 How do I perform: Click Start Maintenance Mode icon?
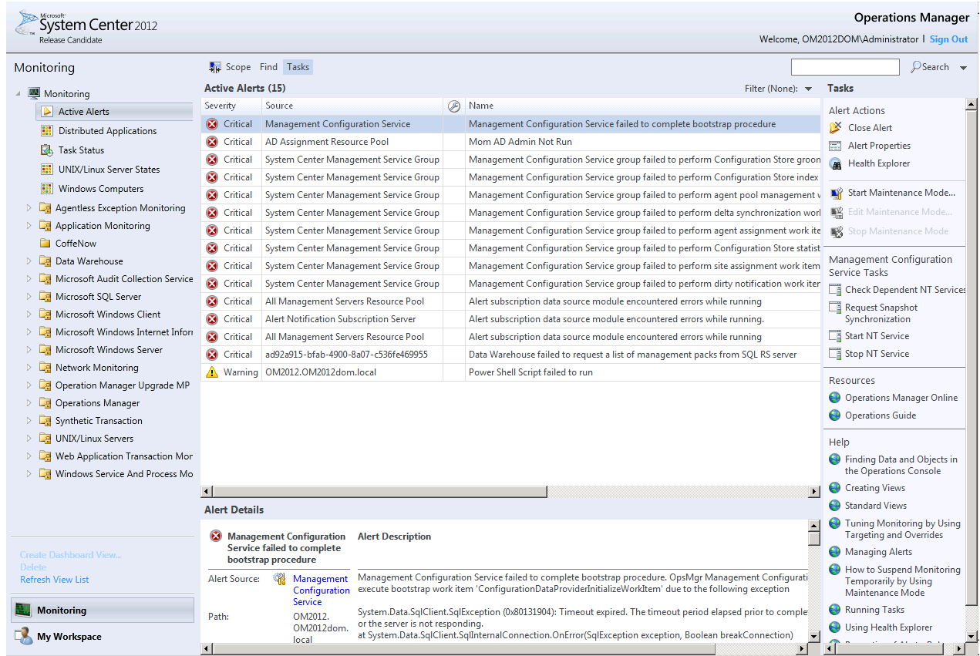(835, 193)
